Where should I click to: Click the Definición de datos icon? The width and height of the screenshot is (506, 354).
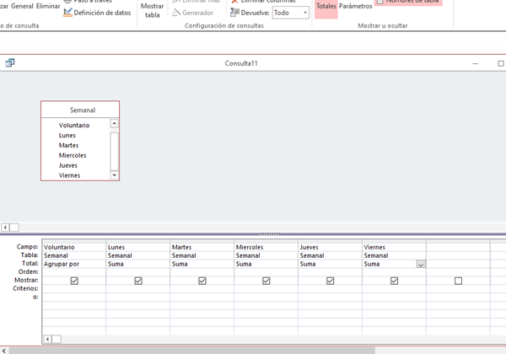tap(67, 13)
